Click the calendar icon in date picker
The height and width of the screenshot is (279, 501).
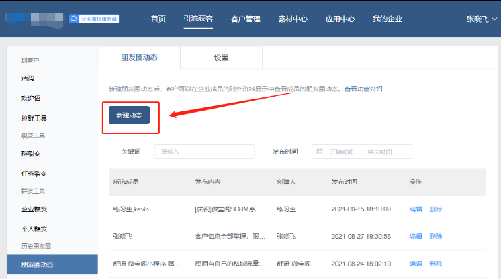pos(320,152)
